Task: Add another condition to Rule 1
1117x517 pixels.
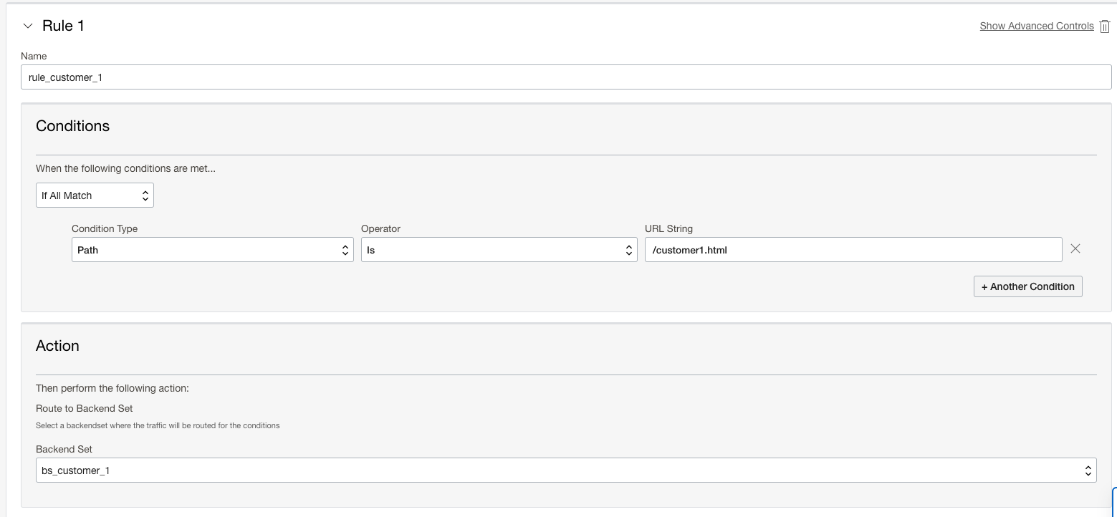Action: tap(1027, 286)
